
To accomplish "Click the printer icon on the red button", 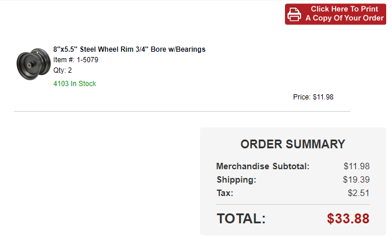I will (295, 14).
